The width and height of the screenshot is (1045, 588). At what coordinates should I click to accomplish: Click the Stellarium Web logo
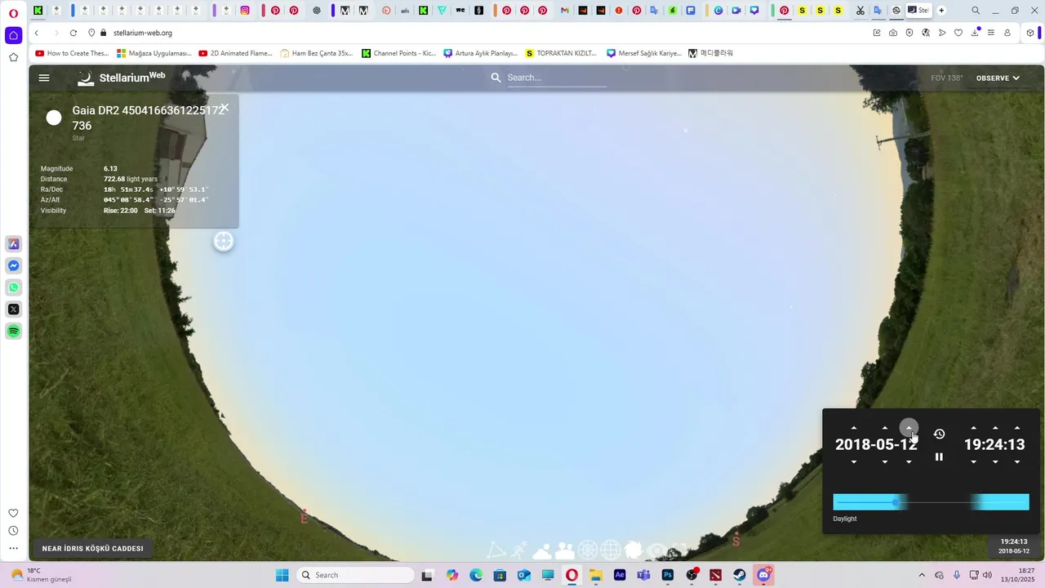pos(122,78)
